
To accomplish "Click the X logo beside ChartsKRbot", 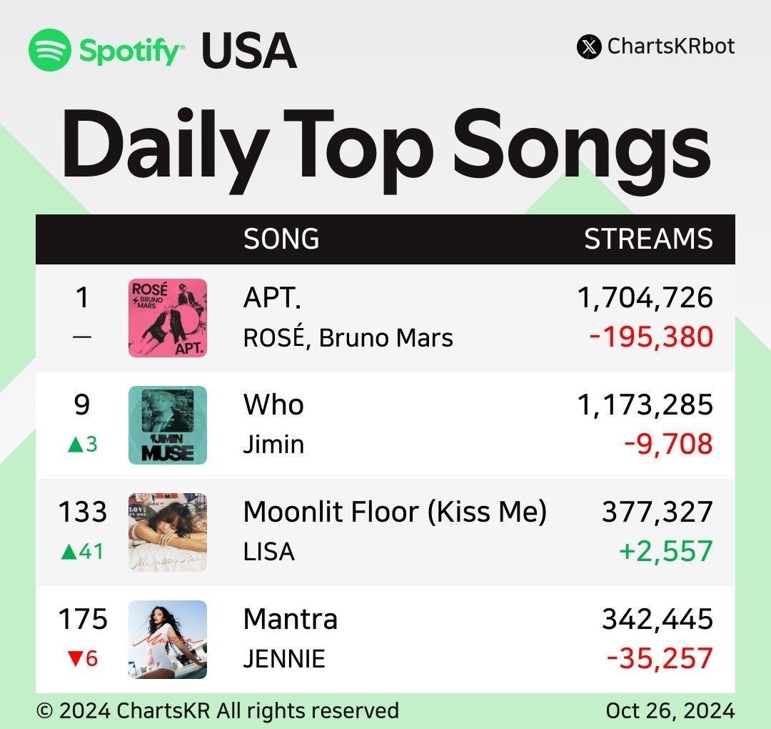I will pyautogui.click(x=588, y=46).
